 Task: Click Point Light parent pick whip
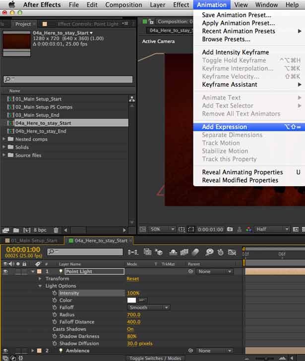click(x=190, y=271)
